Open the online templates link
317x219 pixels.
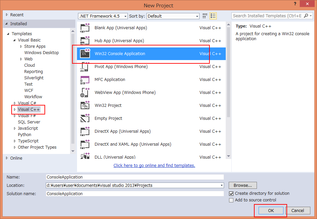[x=154, y=166]
